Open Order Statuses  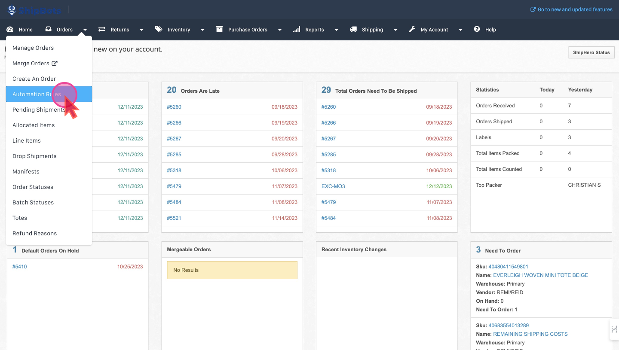coord(49,187)
